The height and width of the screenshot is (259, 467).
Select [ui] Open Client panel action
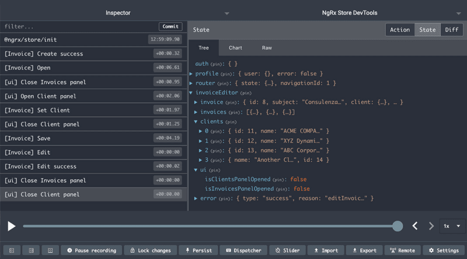click(x=93, y=96)
